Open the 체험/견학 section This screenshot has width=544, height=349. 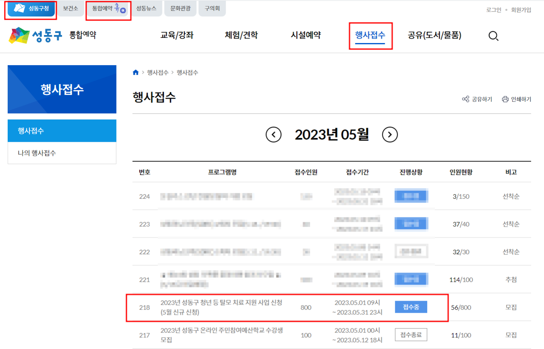pyautogui.click(x=242, y=35)
